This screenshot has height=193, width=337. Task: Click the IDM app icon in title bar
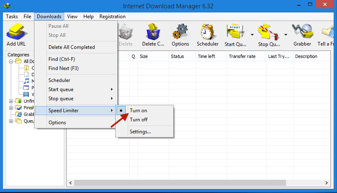pos(7,5)
